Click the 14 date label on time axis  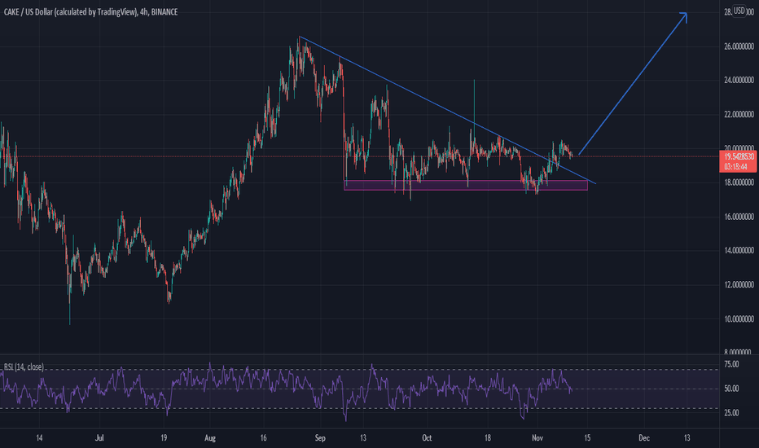click(39, 438)
